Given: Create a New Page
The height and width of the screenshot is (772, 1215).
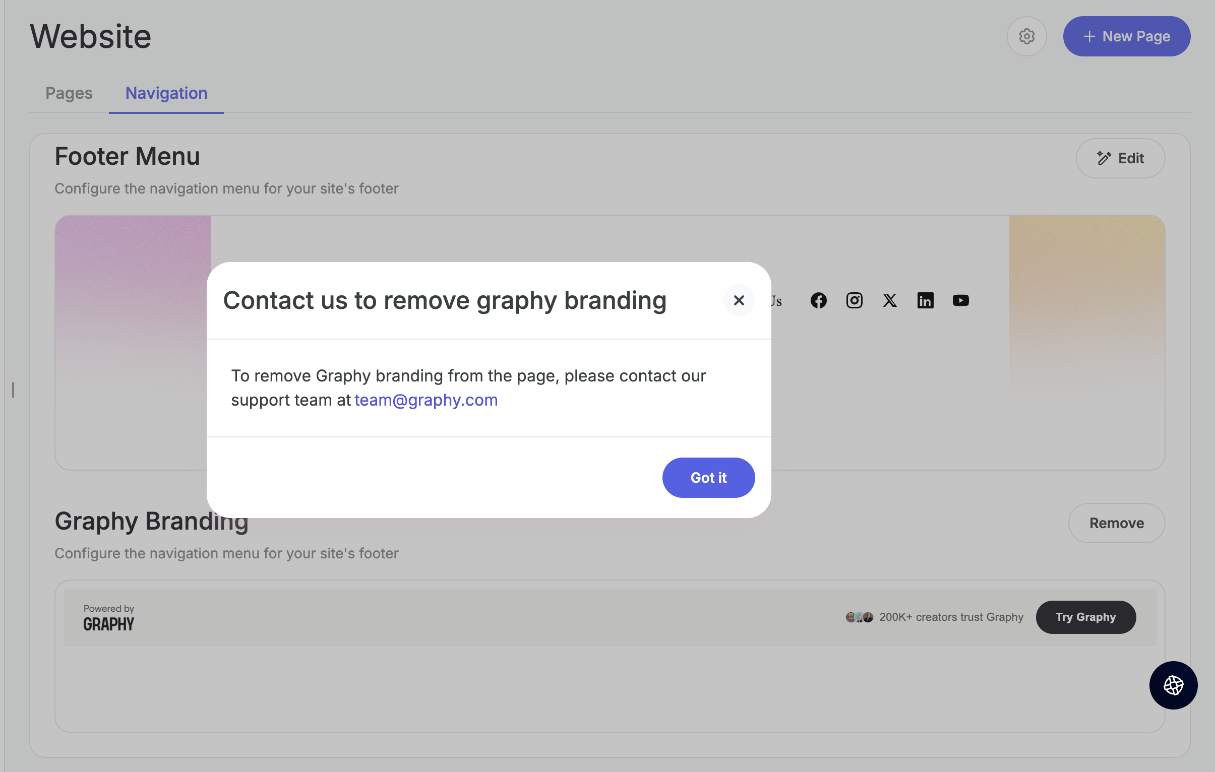Looking at the screenshot, I should (1126, 36).
